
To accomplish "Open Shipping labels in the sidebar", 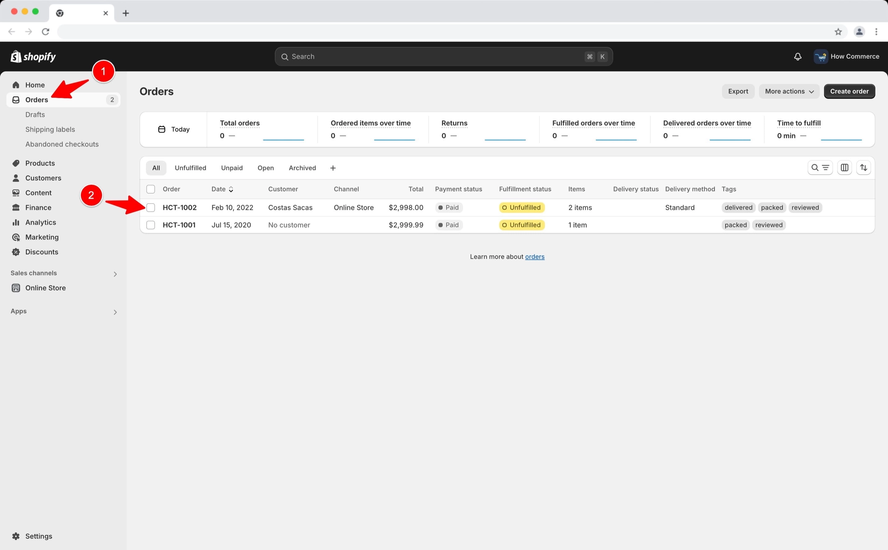I will tap(50, 129).
